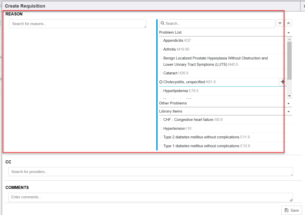Image resolution: width=305 pixels, height=215 pixels.
Task: Click the collapse all double-chevron icon
Action: (289, 23)
